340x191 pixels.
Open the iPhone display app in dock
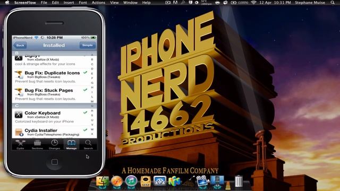pyautogui.click(x=217, y=181)
